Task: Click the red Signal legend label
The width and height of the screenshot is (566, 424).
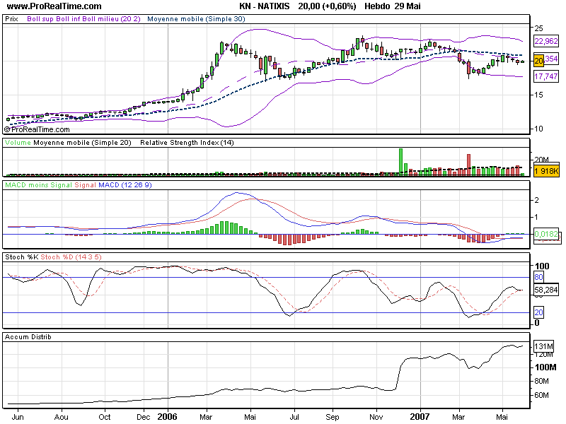Action: 85,185
